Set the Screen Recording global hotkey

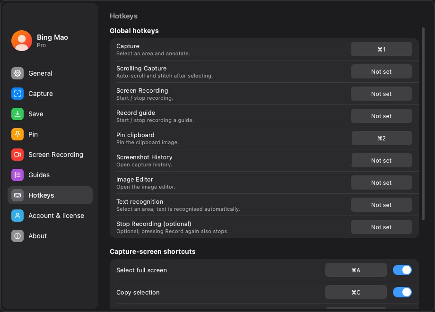(x=381, y=94)
